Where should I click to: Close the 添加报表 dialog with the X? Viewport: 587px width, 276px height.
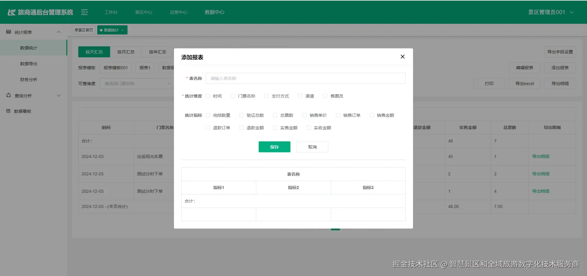(402, 57)
